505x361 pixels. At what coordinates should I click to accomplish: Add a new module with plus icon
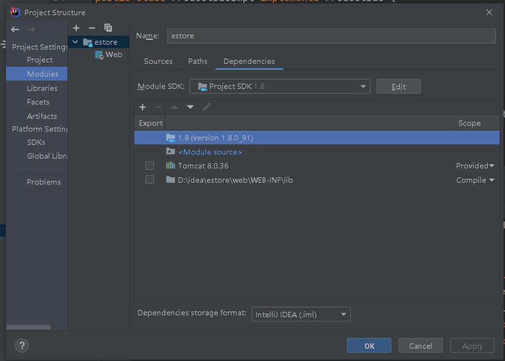pos(76,28)
